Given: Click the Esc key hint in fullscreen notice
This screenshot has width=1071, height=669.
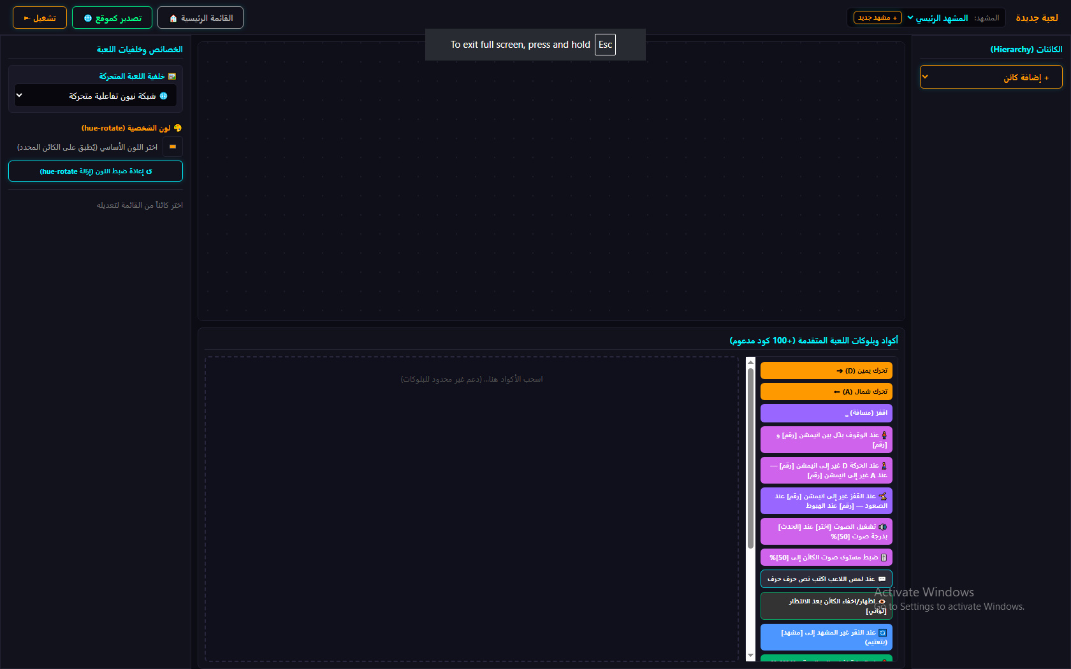Looking at the screenshot, I should pyautogui.click(x=605, y=45).
